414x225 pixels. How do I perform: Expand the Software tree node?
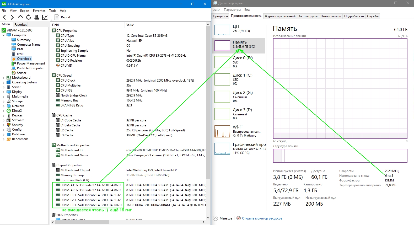pyautogui.click(x=3, y=120)
